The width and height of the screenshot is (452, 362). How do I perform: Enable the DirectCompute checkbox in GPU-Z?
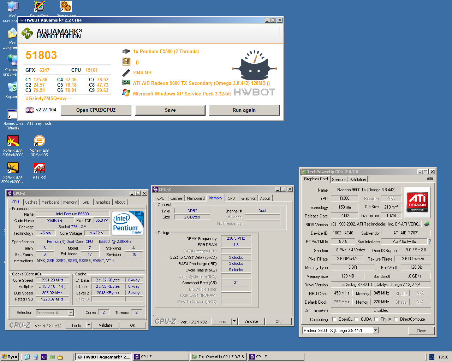tap(396, 319)
